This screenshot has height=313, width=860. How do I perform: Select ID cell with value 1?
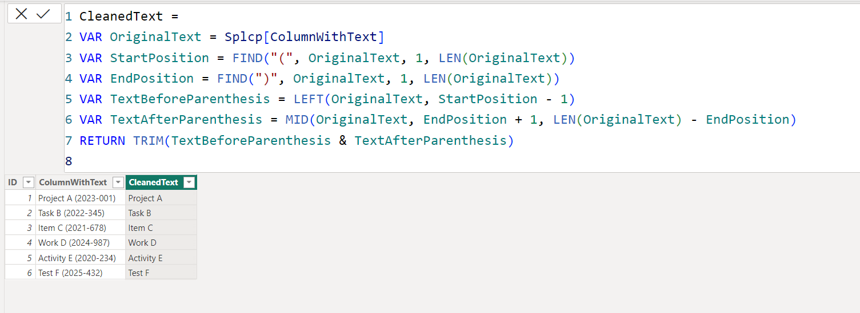pyautogui.click(x=21, y=198)
